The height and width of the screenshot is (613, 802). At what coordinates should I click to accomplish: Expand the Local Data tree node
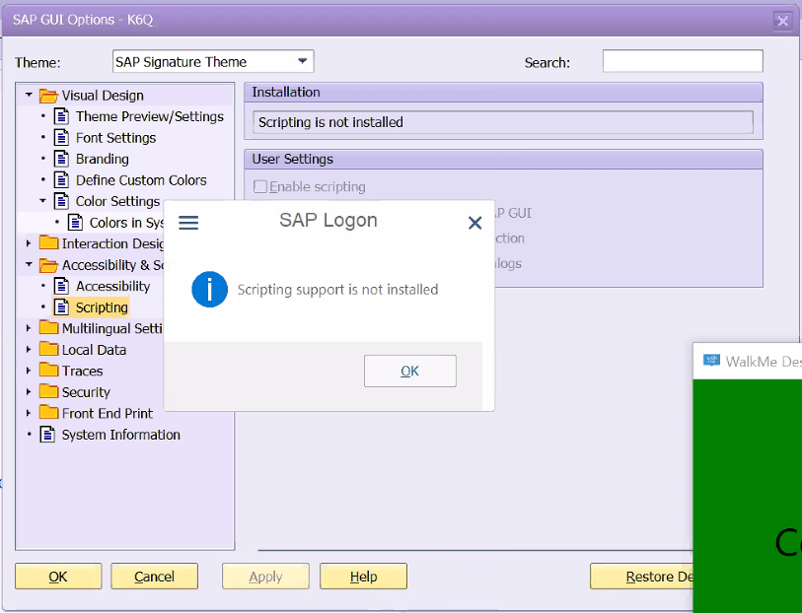point(29,350)
